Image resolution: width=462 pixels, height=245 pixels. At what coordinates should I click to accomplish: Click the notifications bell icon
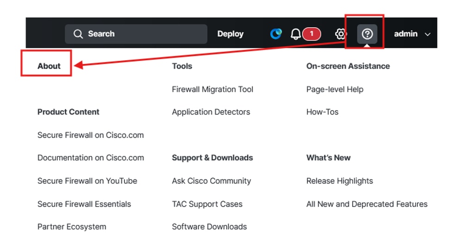click(295, 34)
